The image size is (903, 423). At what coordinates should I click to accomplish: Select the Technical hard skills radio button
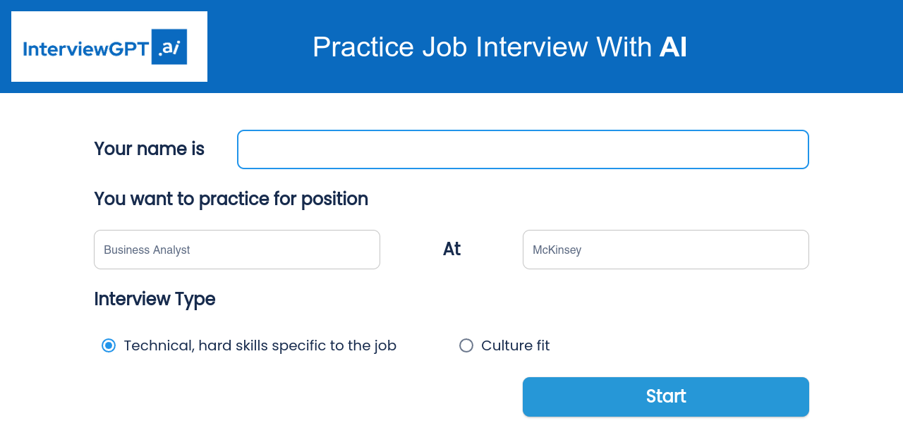(109, 345)
